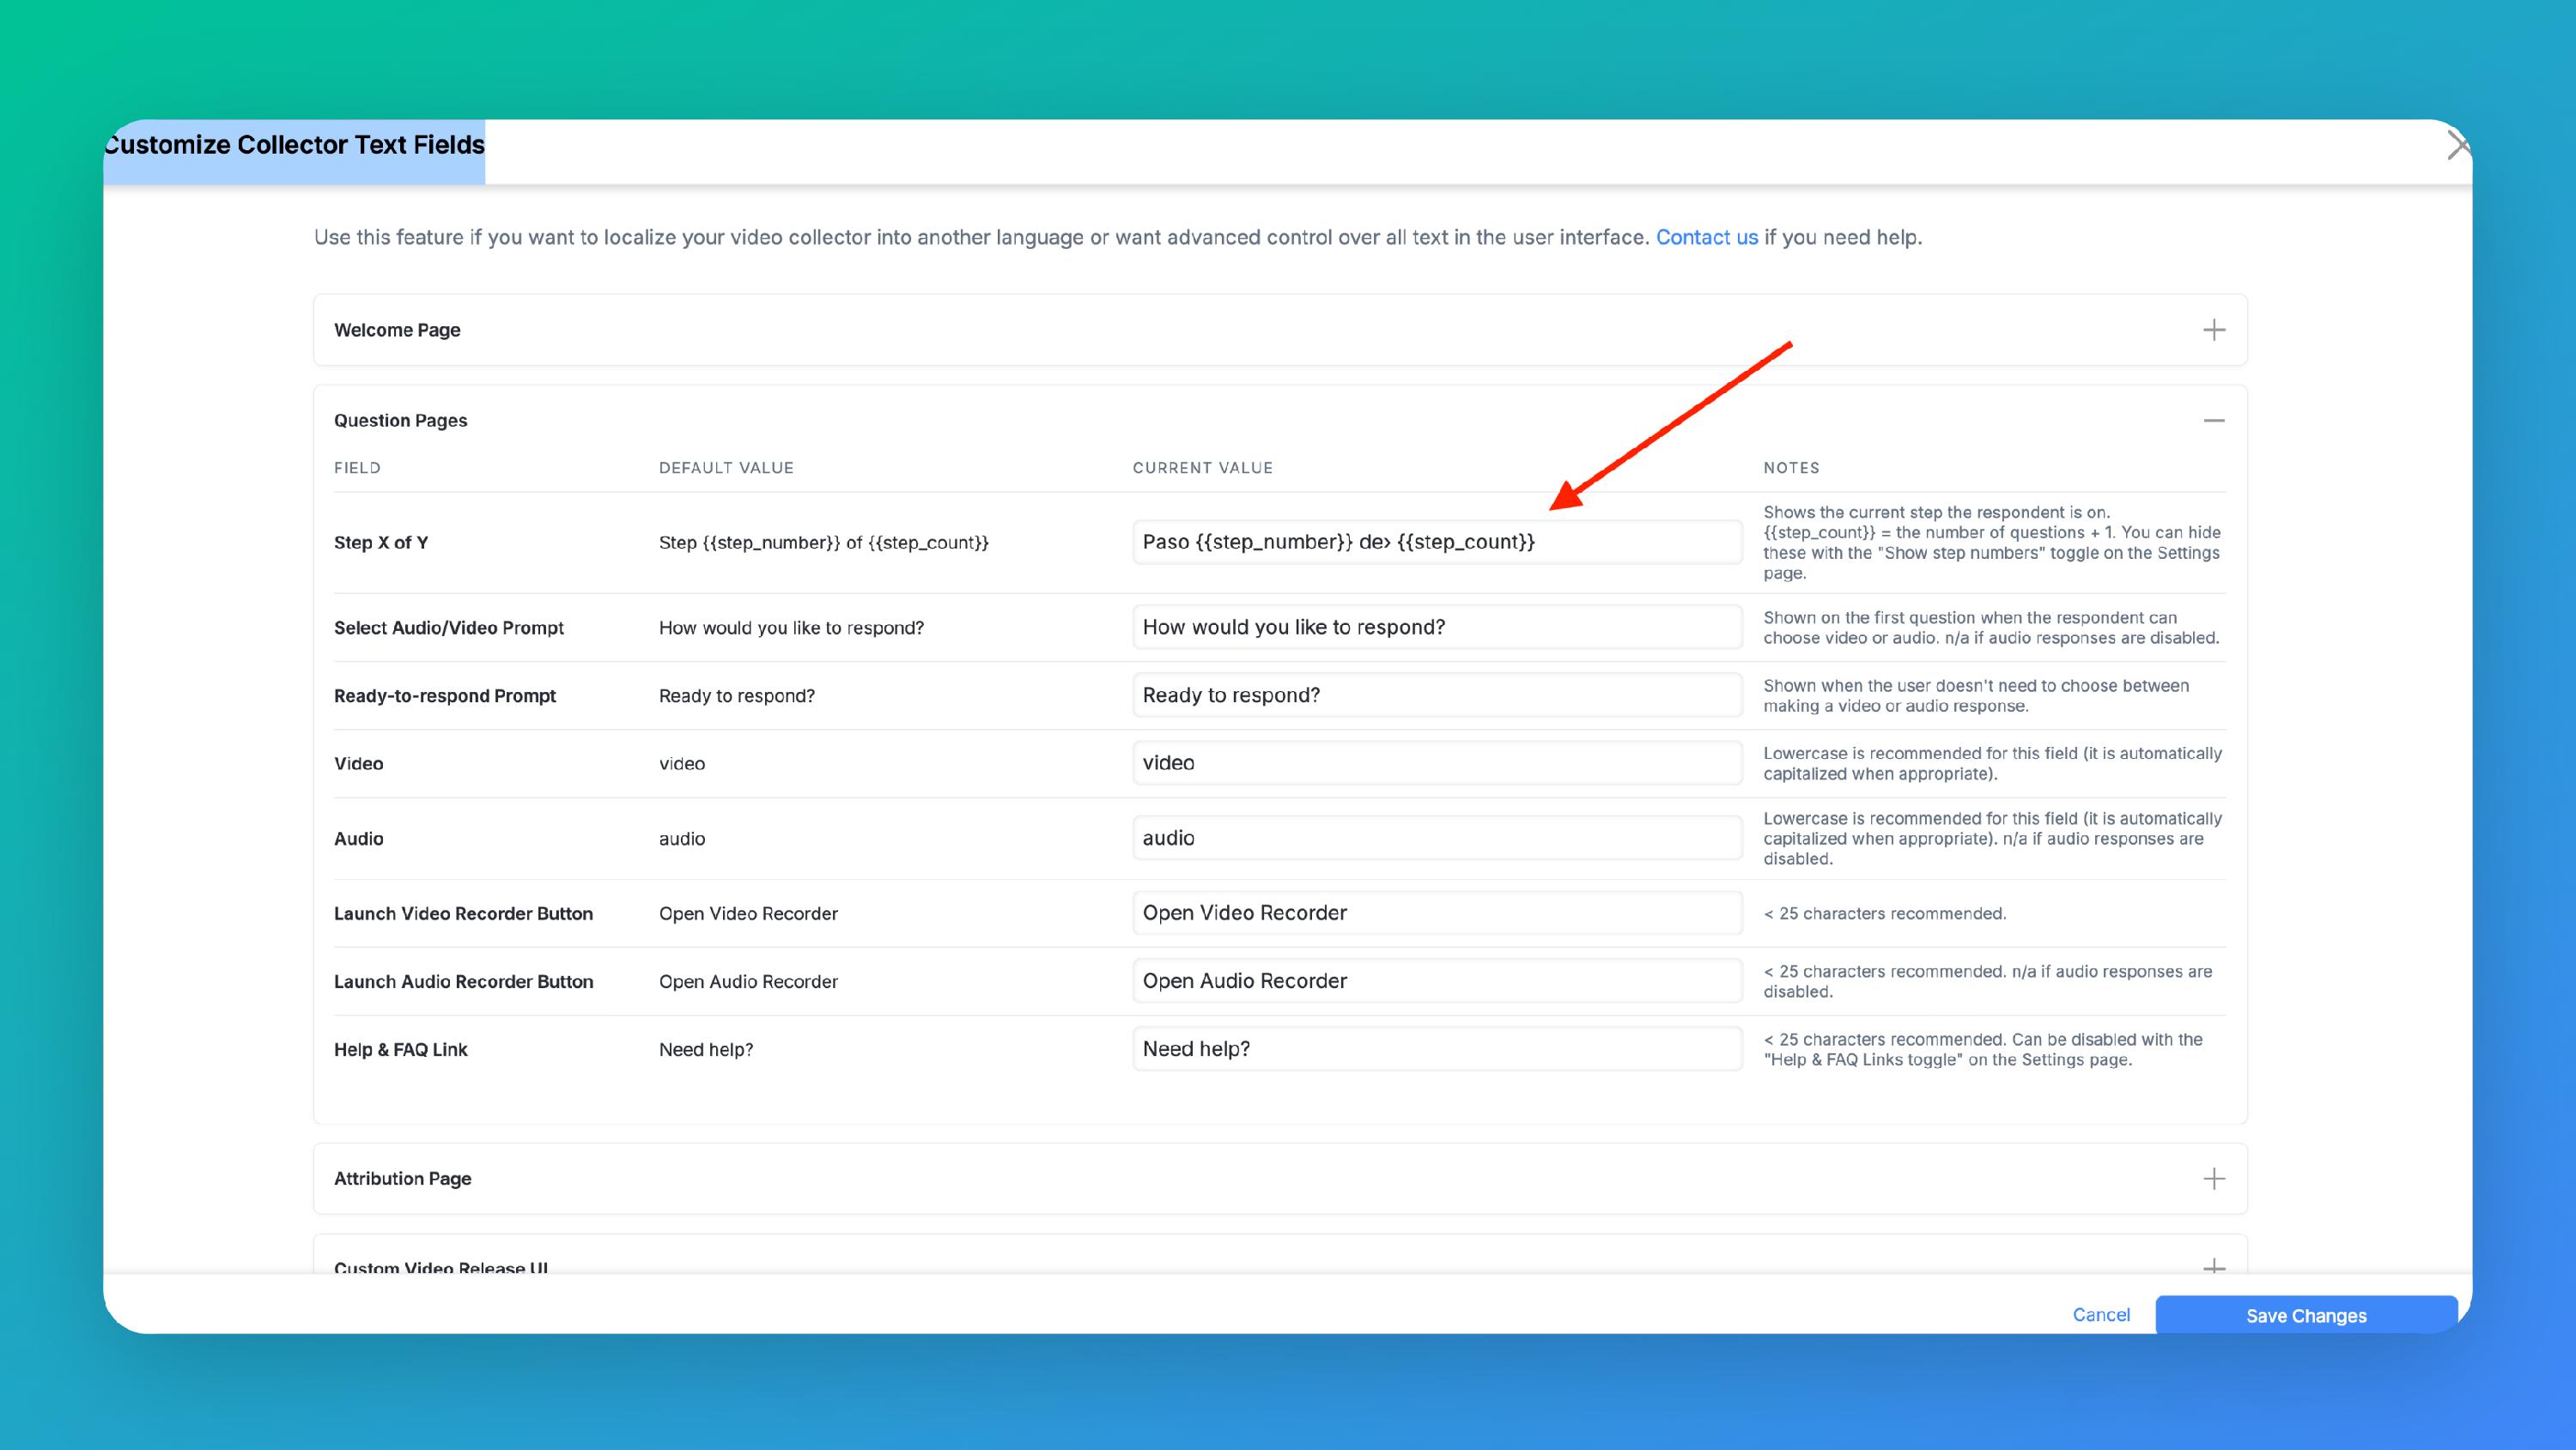Expand the Custom Video Release UI section
Image resolution: width=2576 pixels, height=1450 pixels.
pyautogui.click(x=2213, y=1266)
